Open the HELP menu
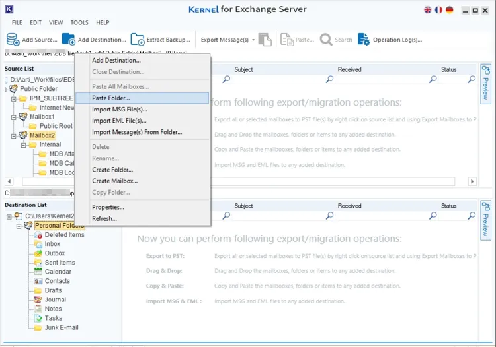The width and height of the screenshot is (496, 347). (x=103, y=22)
